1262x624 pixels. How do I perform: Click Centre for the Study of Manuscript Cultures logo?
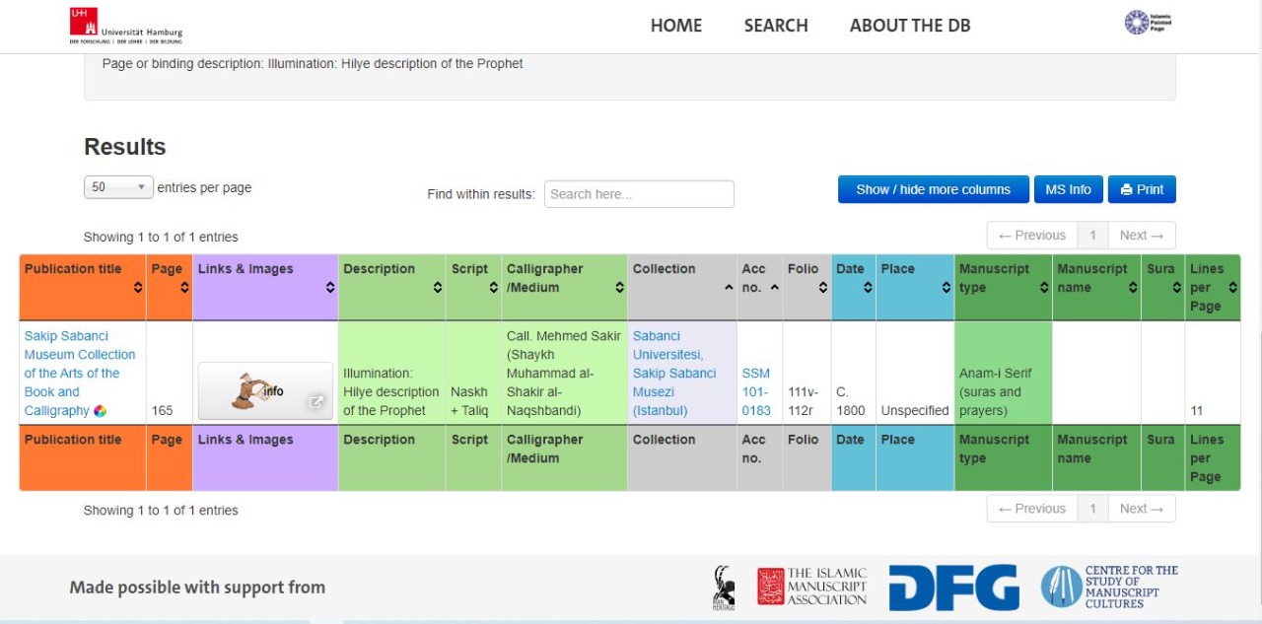tap(1109, 587)
